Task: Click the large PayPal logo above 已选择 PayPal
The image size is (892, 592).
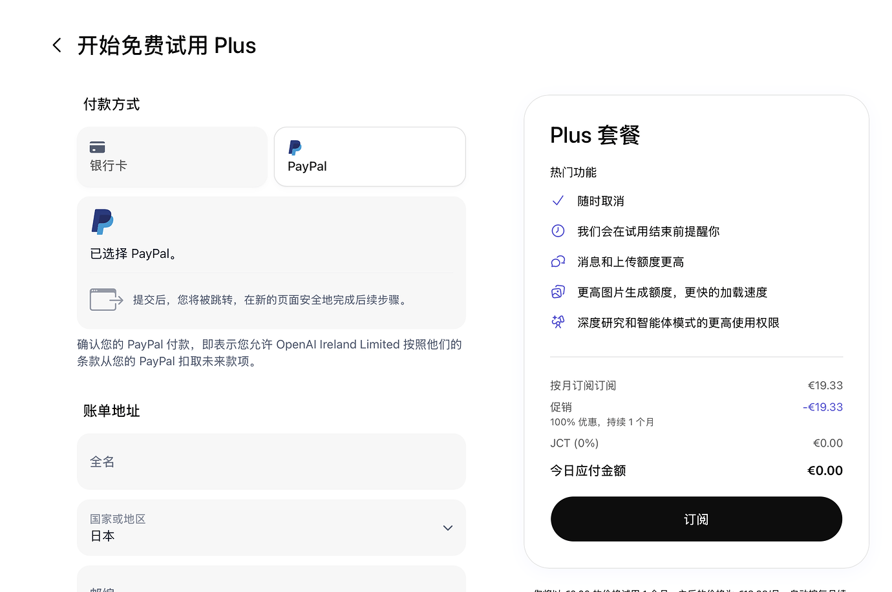Action: pos(102,222)
